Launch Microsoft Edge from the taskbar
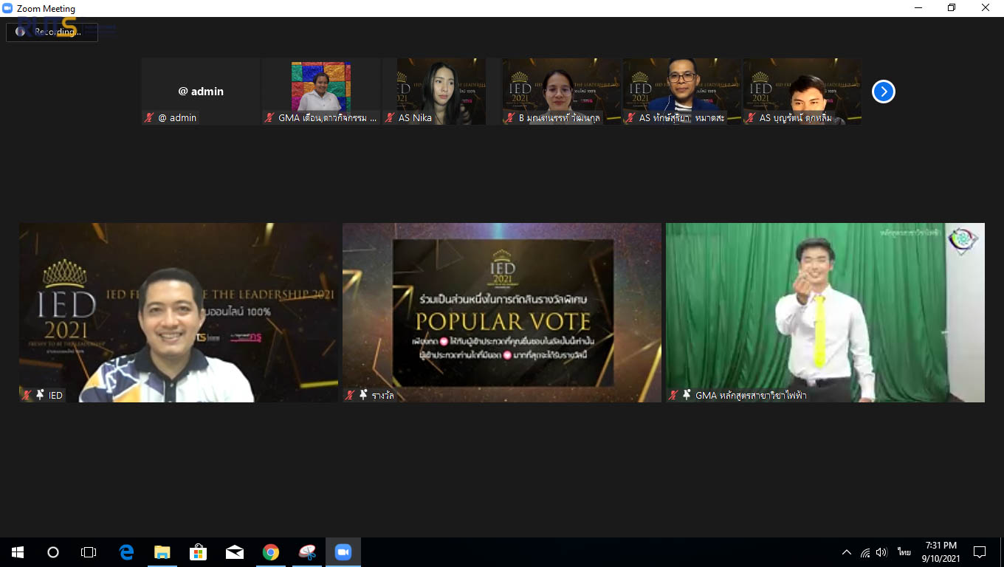The height and width of the screenshot is (567, 1004). [126, 552]
